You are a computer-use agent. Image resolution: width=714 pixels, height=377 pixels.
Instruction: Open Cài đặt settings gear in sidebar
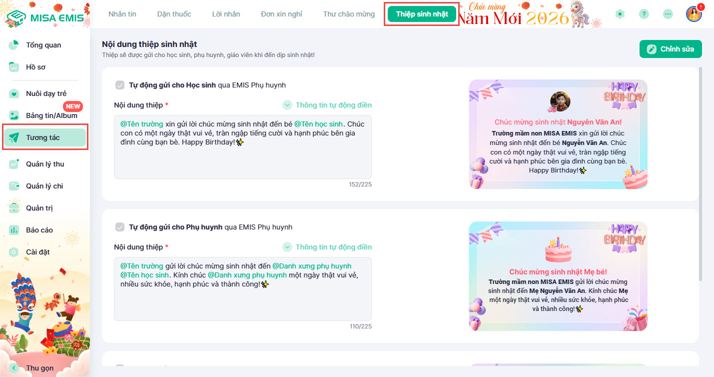[14, 252]
